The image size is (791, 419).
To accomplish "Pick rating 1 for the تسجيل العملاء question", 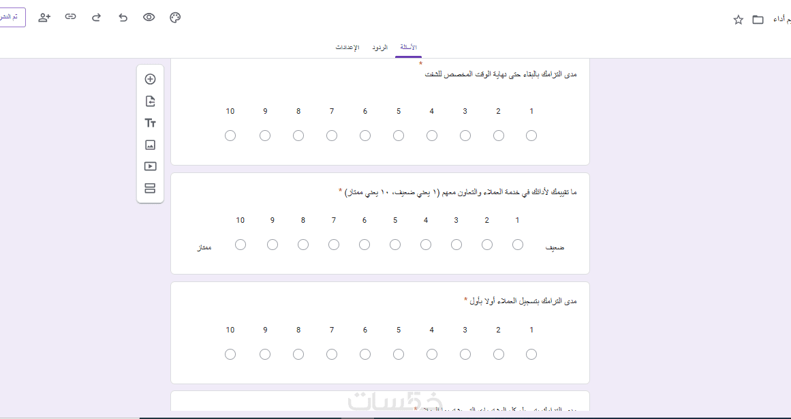I will (x=531, y=354).
